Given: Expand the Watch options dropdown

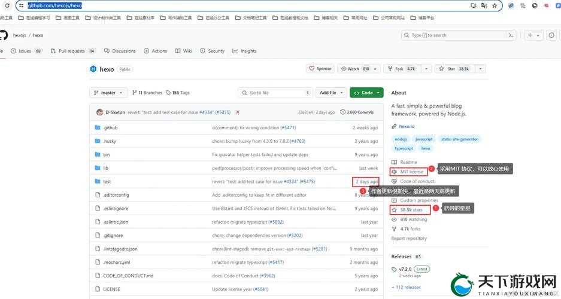Looking at the screenshot, I should [375, 69].
